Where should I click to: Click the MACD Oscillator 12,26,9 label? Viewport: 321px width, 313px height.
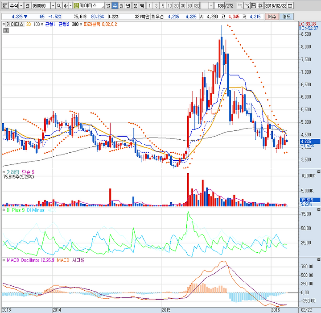coord(30,260)
